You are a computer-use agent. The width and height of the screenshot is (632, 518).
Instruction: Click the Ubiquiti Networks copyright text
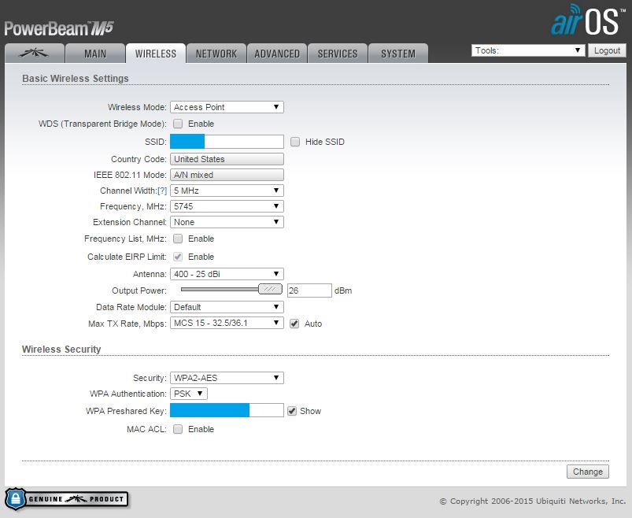533,501
